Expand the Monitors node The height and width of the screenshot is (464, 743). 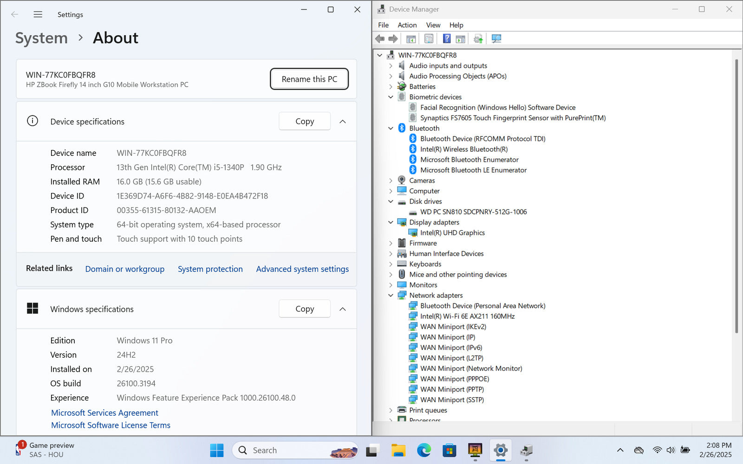(x=391, y=285)
